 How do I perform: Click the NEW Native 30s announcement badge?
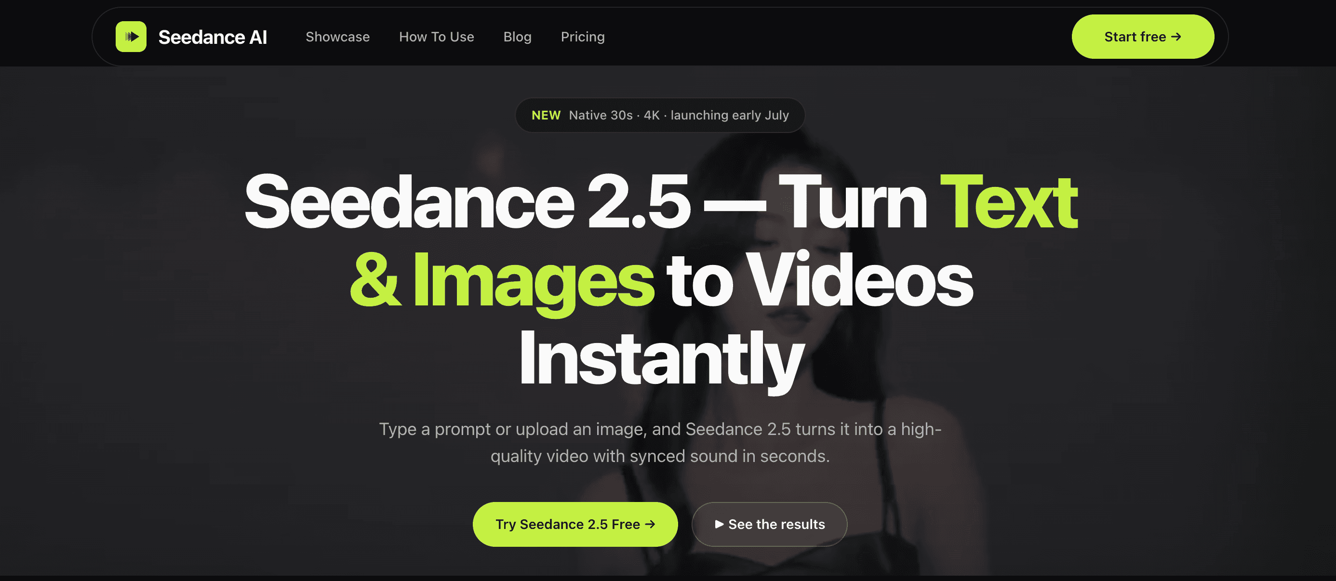pyautogui.click(x=660, y=115)
